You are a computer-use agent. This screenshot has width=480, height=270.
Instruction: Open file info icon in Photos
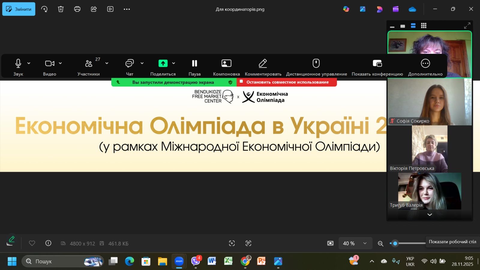pyautogui.click(x=48, y=243)
